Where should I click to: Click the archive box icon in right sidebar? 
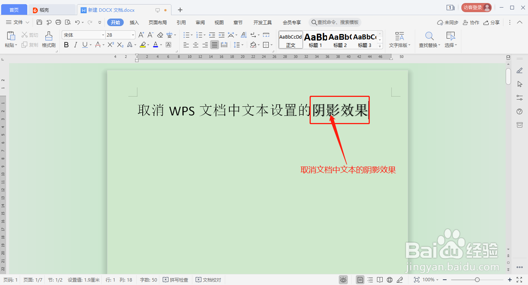point(520,125)
